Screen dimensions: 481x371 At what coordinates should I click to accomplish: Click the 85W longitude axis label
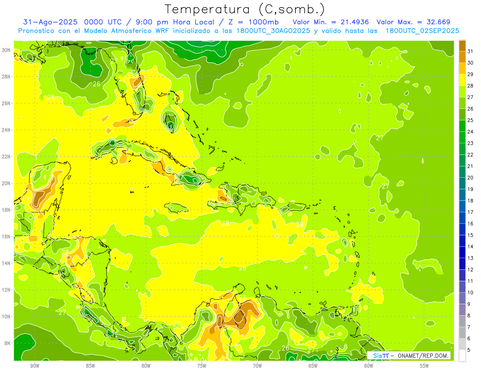point(90,366)
